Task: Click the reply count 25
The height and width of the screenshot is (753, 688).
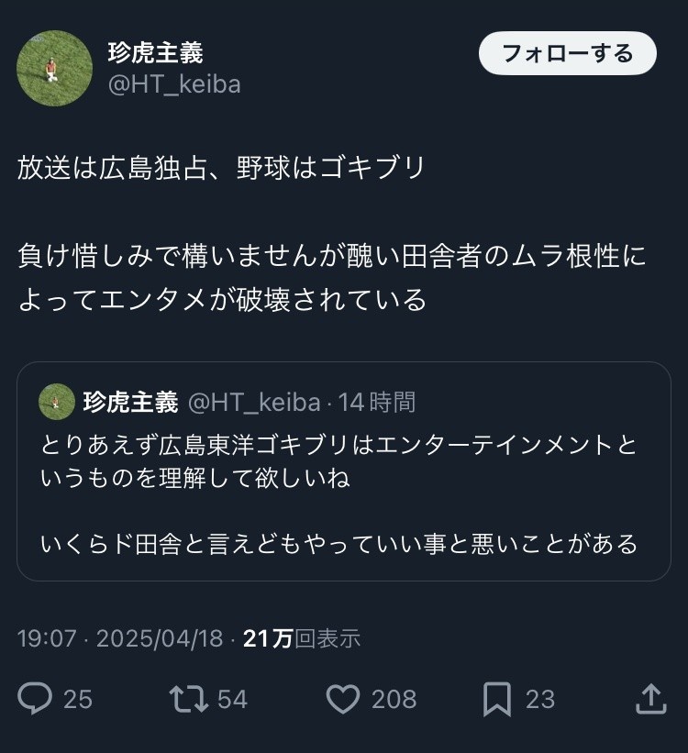Action: 78,700
